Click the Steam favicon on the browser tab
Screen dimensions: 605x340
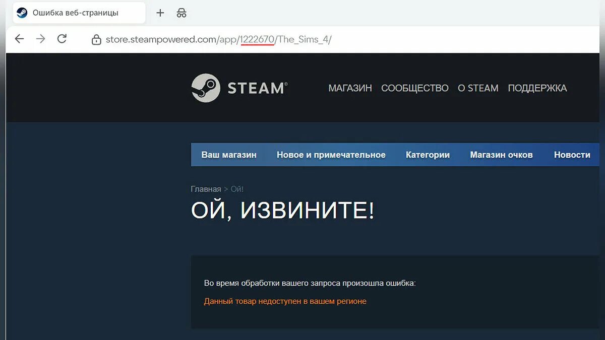22,13
